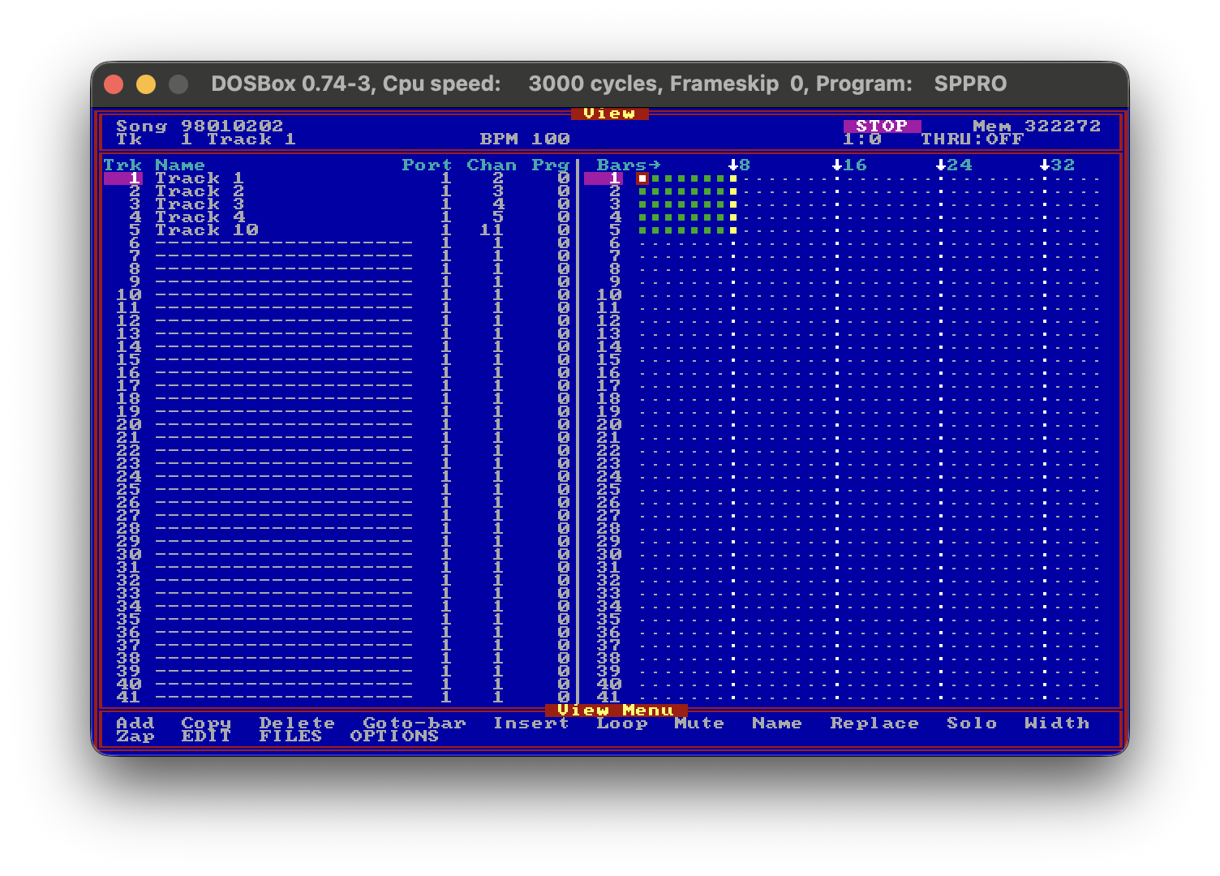Click the Port column header
1220x876 pixels.
point(427,165)
